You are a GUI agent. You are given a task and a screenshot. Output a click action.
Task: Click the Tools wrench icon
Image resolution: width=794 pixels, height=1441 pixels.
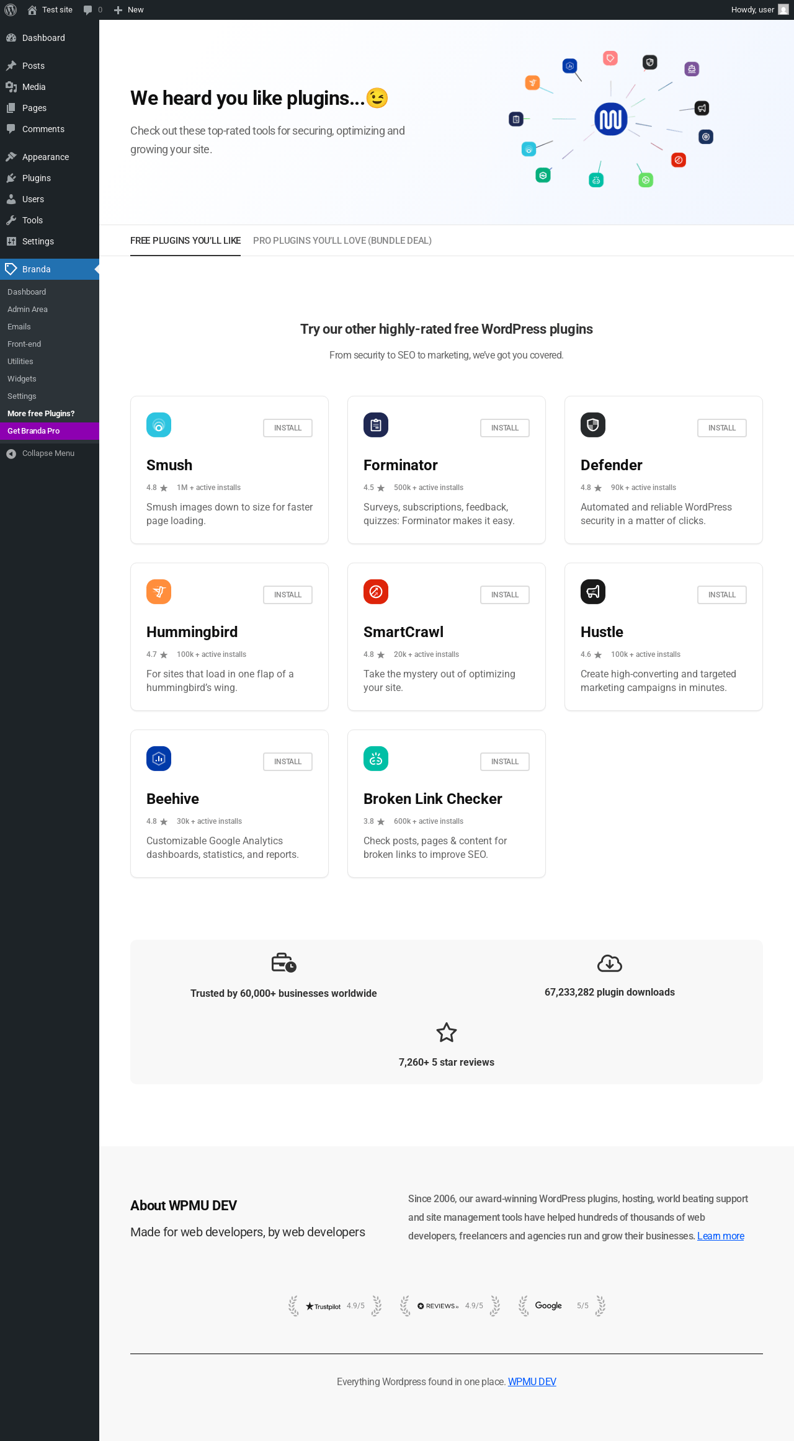pos(11,220)
